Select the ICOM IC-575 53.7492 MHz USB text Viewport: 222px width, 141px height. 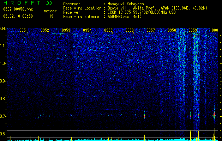pyautogui.click(x=142, y=12)
